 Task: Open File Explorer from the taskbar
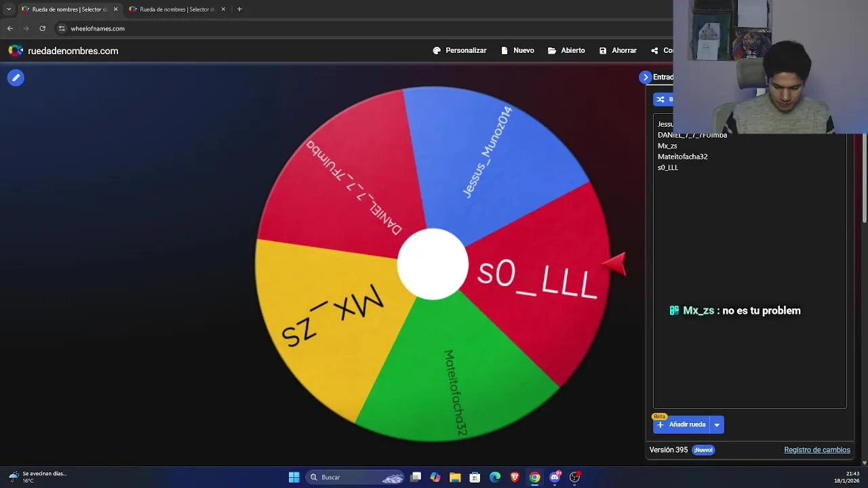(x=455, y=477)
